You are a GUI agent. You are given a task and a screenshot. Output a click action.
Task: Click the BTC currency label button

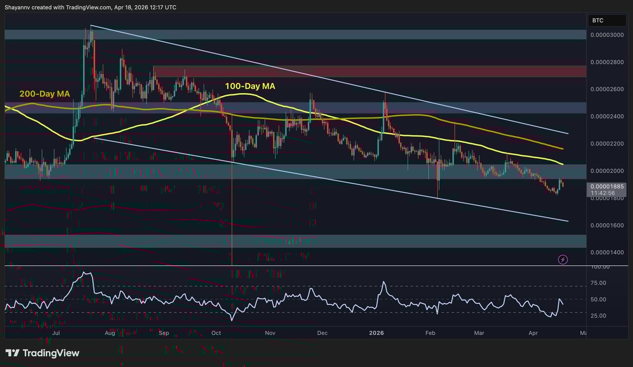[x=608, y=21]
